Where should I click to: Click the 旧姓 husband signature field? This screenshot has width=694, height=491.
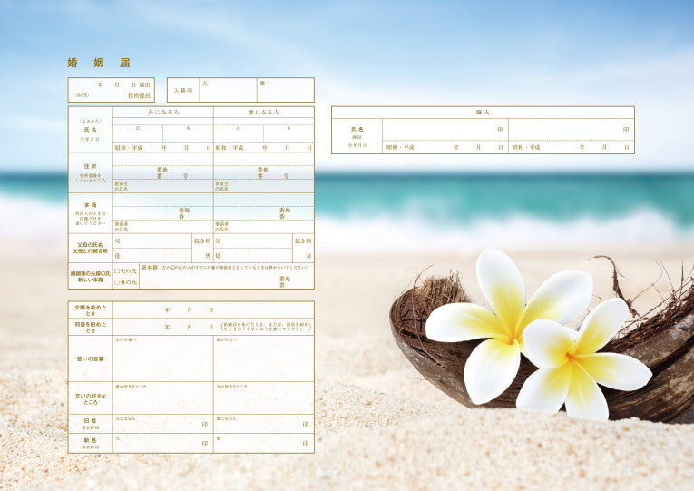coord(163,425)
